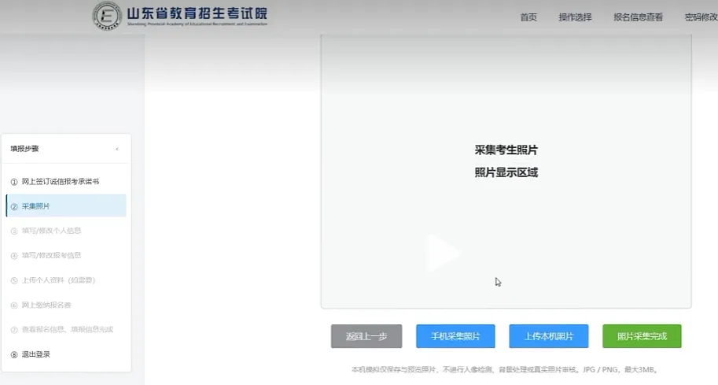Open the 首页 nav item

coord(528,17)
